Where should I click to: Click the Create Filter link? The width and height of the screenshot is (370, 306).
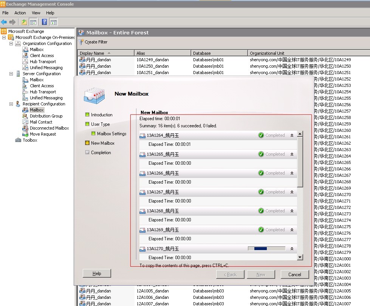(96, 42)
